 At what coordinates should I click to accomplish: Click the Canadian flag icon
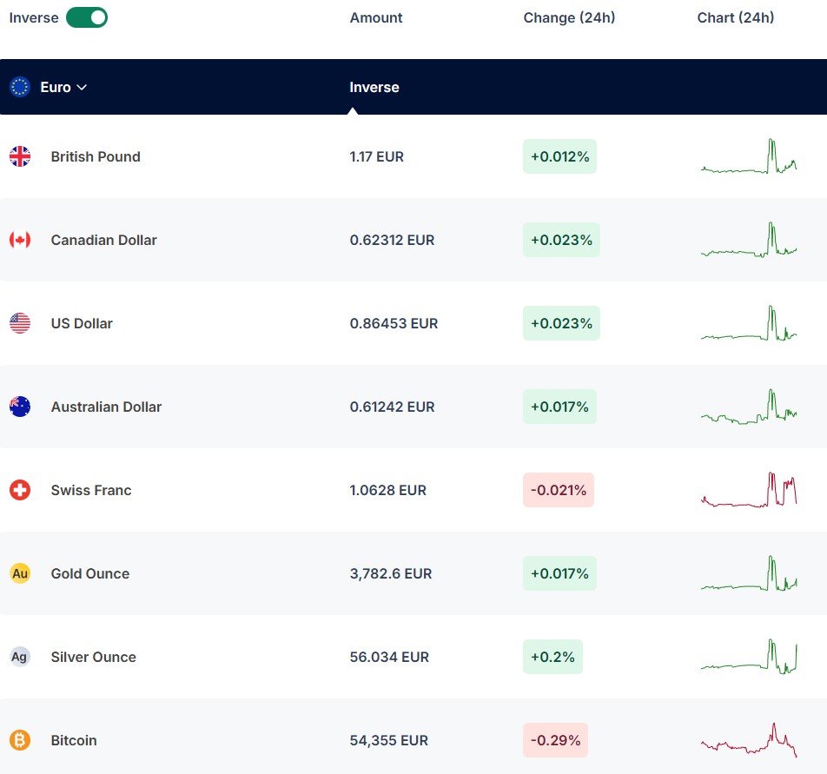click(20, 240)
